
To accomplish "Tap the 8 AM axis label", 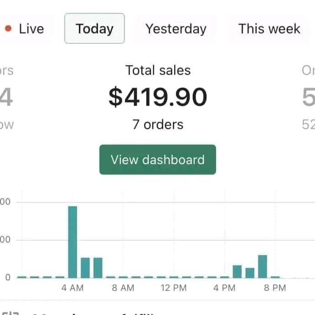I will [x=123, y=288].
